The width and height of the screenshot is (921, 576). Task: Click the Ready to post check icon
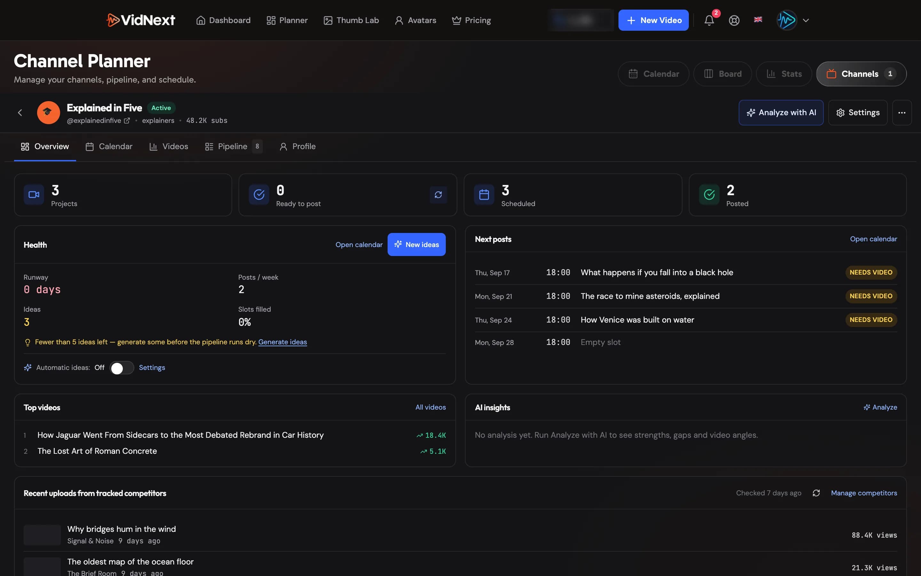click(x=259, y=195)
